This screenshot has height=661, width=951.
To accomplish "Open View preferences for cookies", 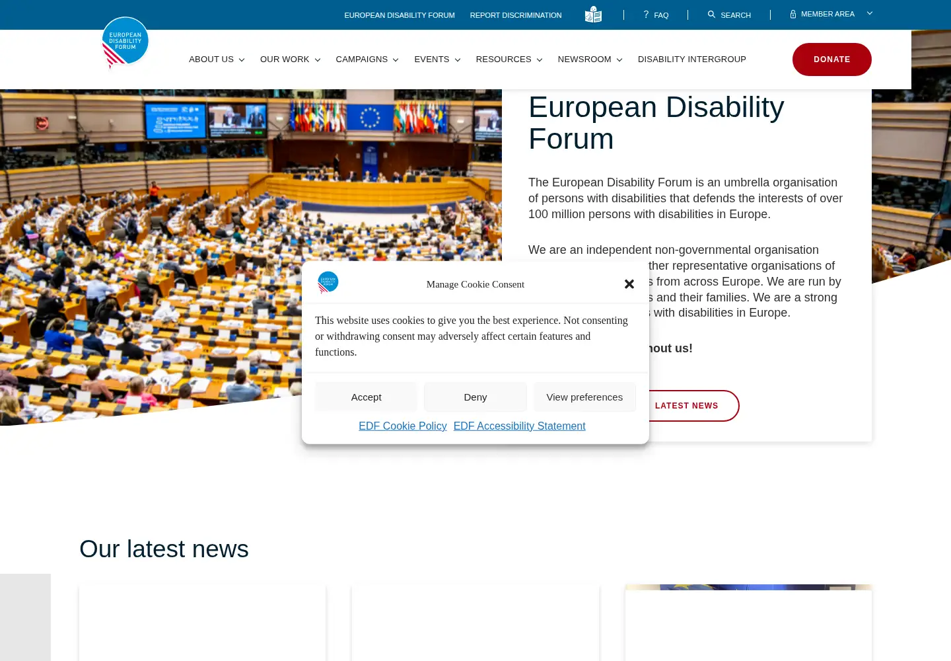I will [x=584, y=397].
